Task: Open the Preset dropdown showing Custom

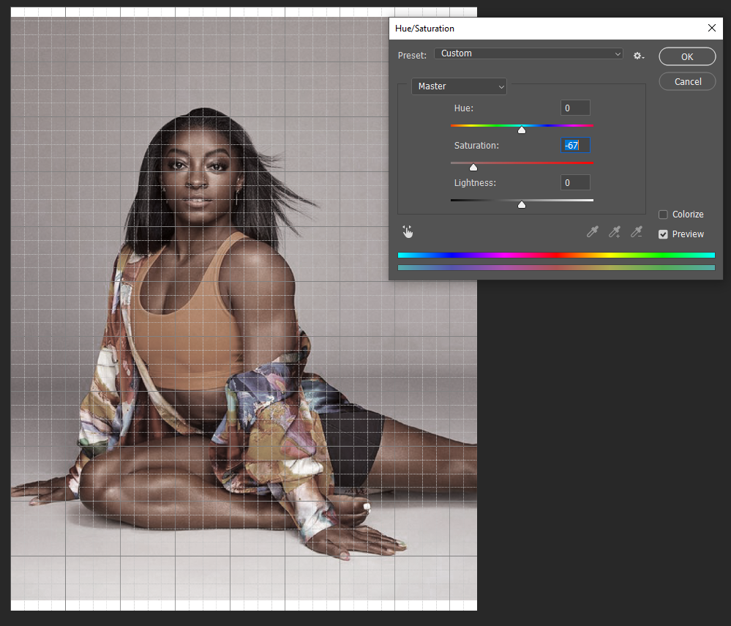Action: click(x=528, y=53)
